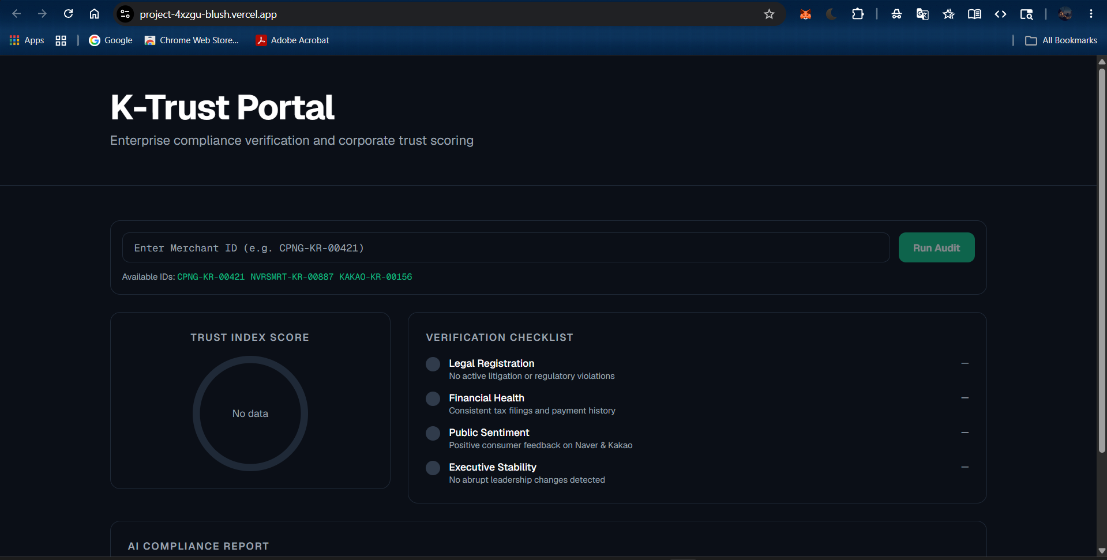Open the reading mode book icon
This screenshot has height=560, width=1107.
pyautogui.click(x=974, y=14)
